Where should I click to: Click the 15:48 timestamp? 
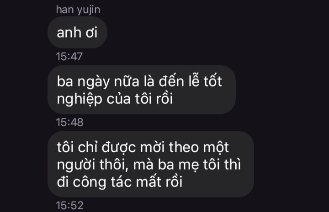pyautogui.click(x=69, y=122)
